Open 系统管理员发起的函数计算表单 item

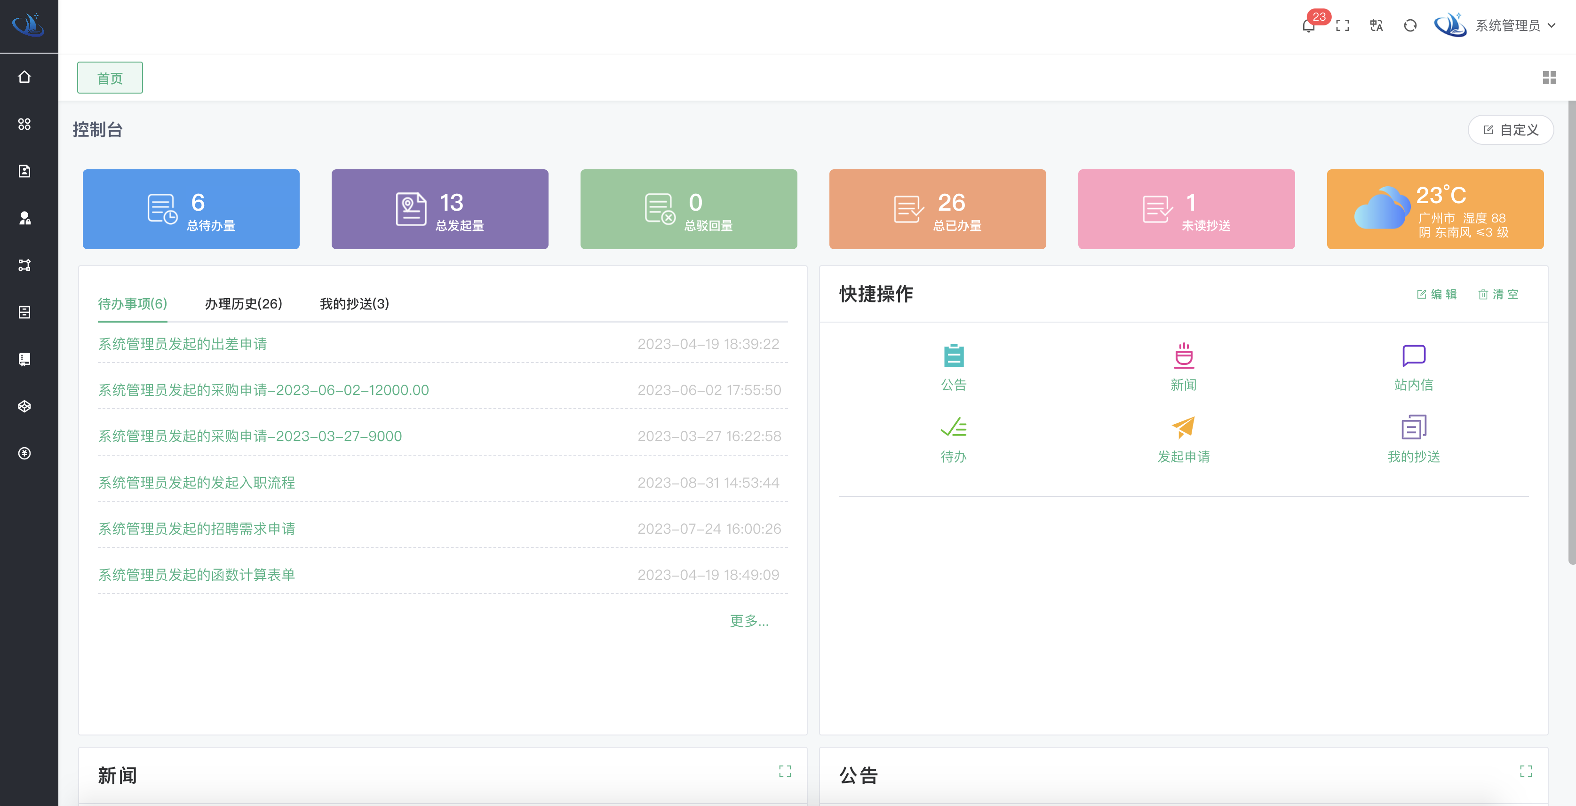click(196, 575)
